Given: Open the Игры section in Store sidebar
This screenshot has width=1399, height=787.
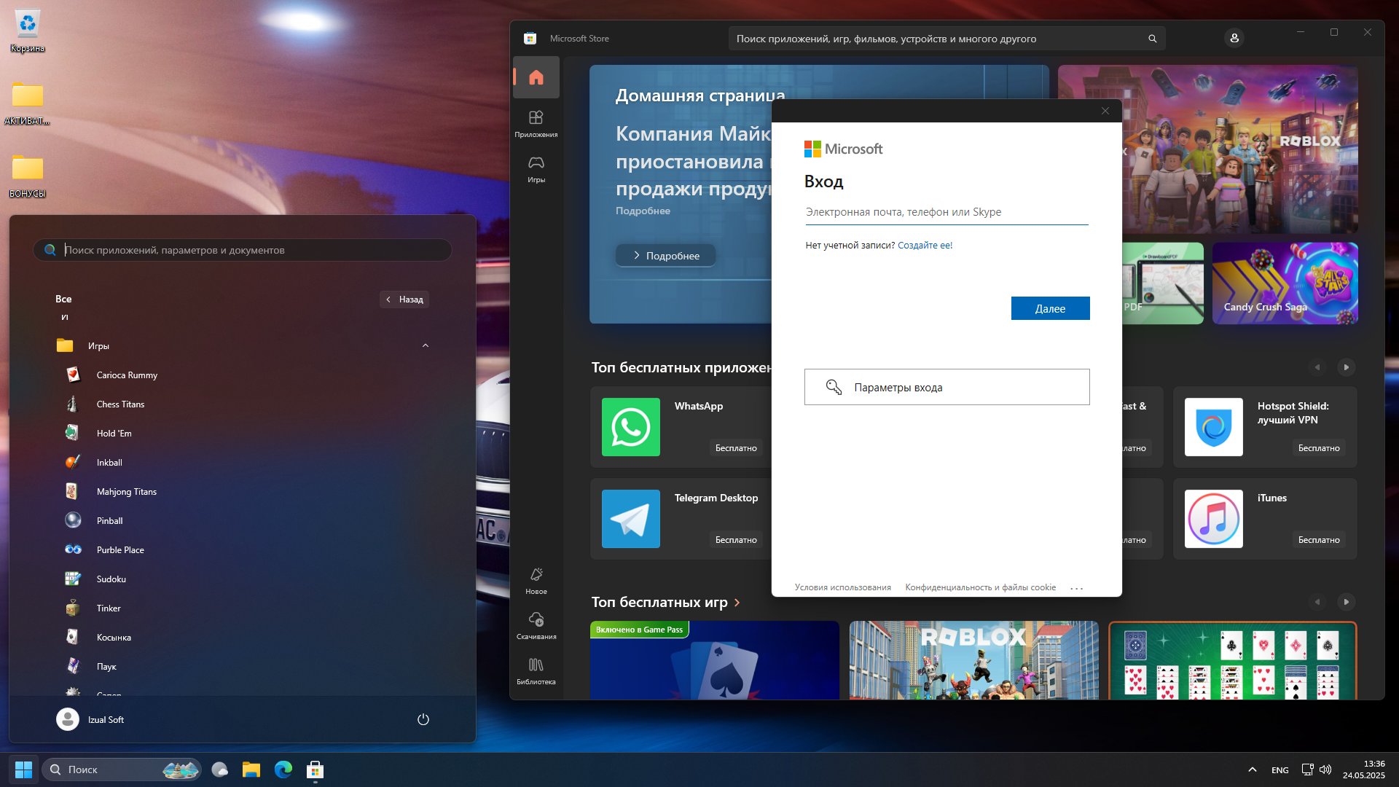Looking at the screenshot, I should (x=536, y=168).
